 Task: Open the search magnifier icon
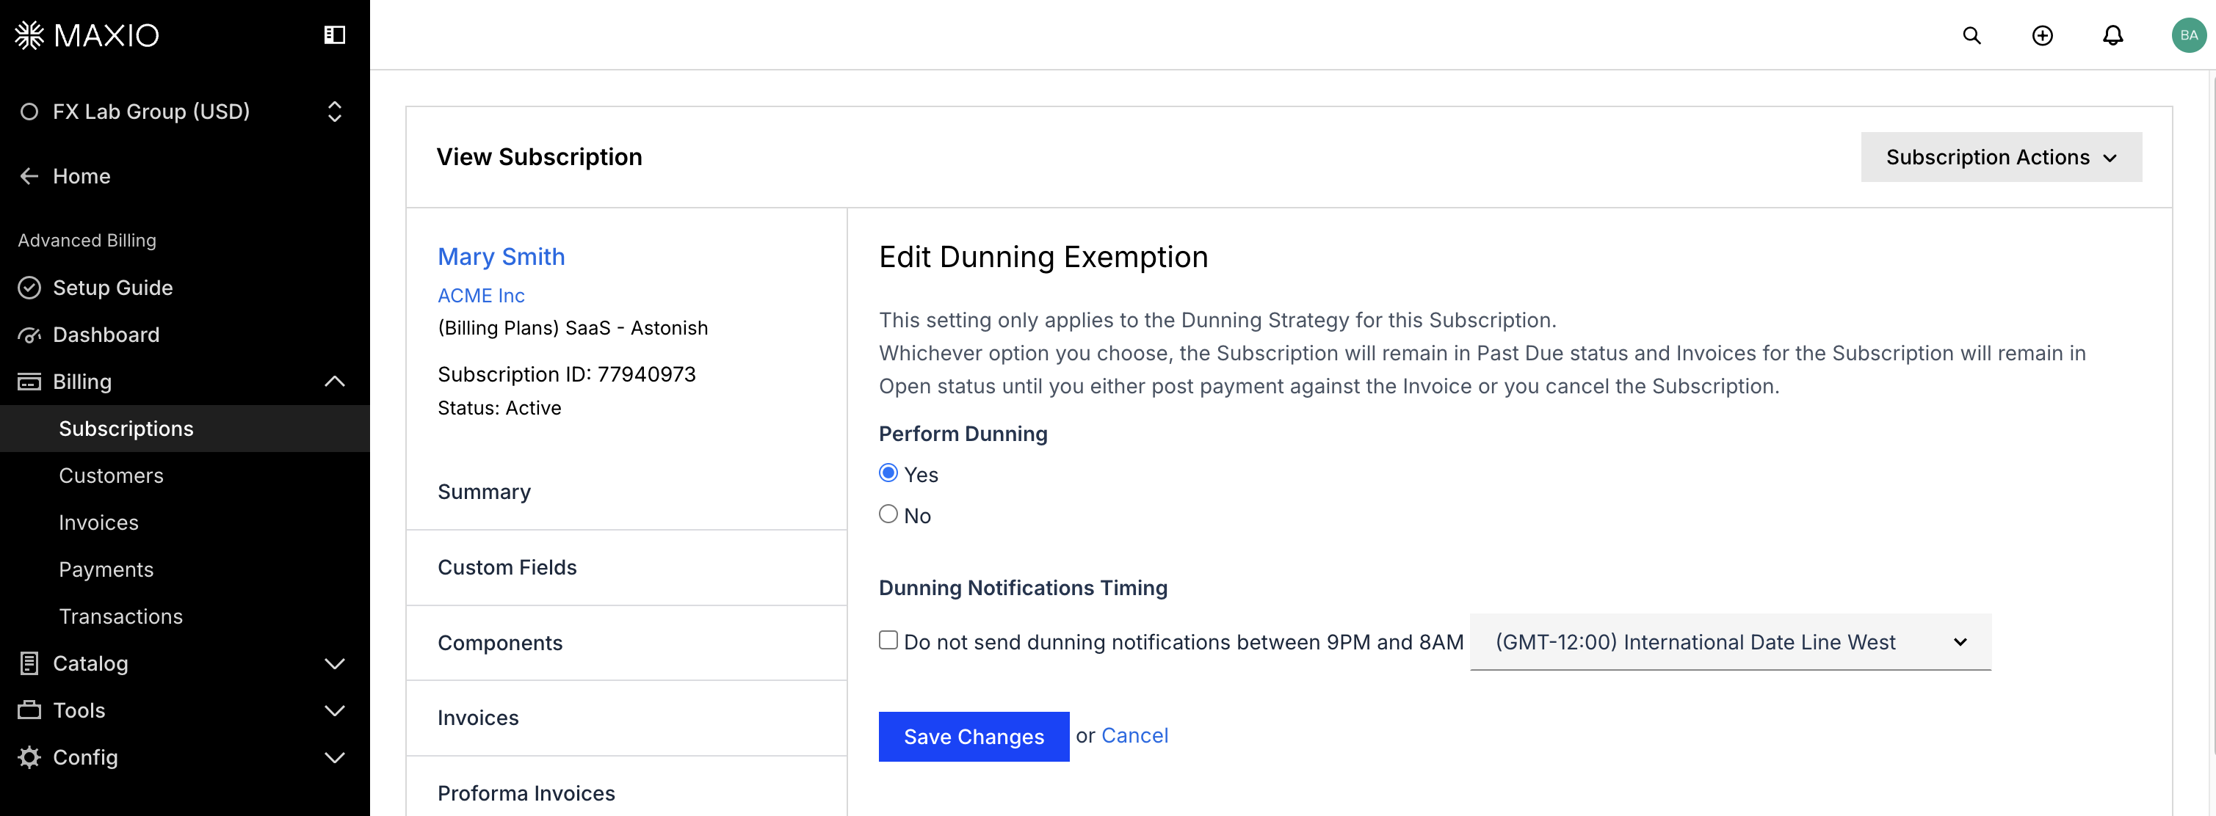point(1971,35)
